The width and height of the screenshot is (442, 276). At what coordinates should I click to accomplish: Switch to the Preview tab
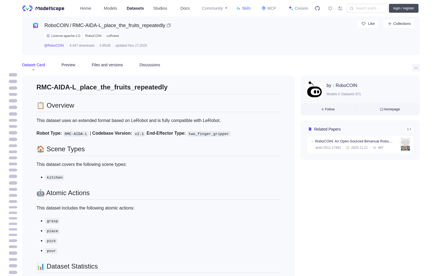click(x=68, y=65)
